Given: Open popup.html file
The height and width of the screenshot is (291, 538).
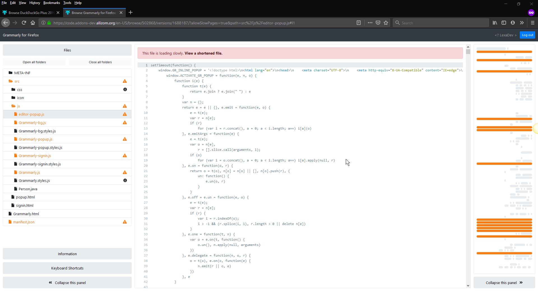Looking at the screenshot, I should click(67, 197).
